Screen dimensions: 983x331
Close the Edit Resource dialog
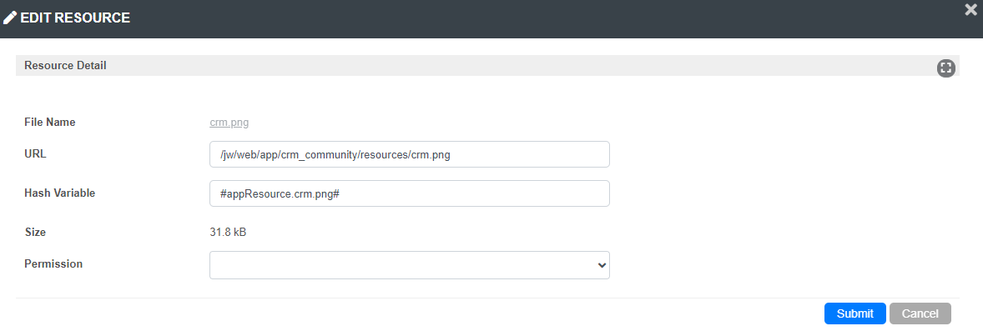[x=972, y=9]
